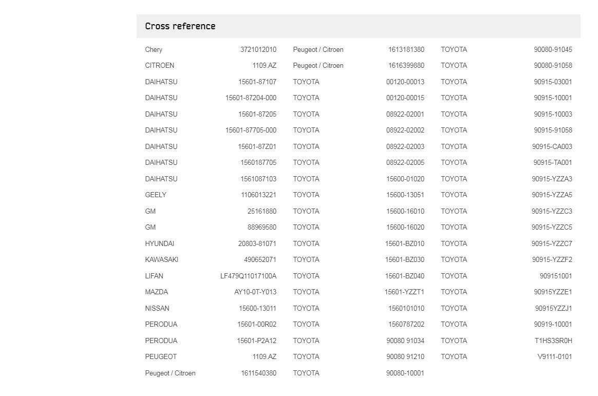Image resolution: width=598 pixels, height=396 pixels.
Task: Click TOYOTA number T1HS3SR0H
Action: coord(553,341)
